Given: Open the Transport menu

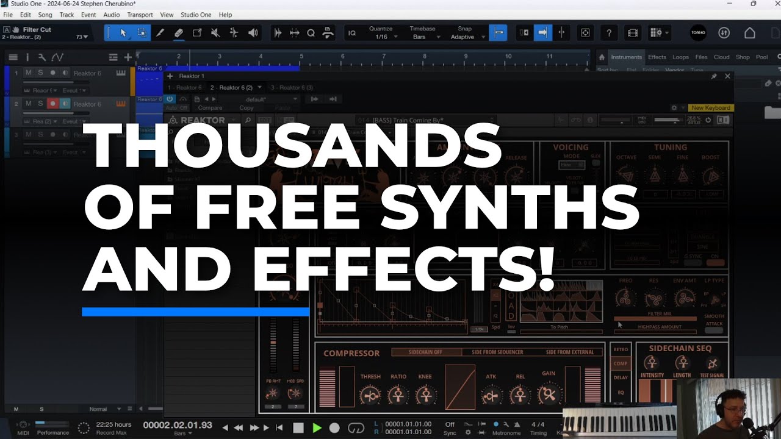Looking at the screenshot, I should [x=140, y=15].
